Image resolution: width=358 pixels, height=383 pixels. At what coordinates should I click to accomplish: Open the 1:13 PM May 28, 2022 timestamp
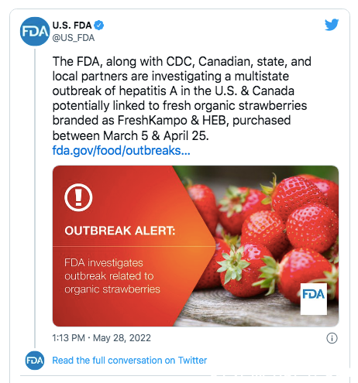(x=102, y=338)
